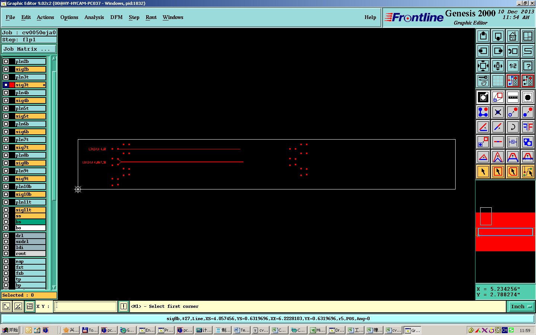Screen dimensions: 536x335
Task: Click the zoom in expand-arrows icon
Action: click(483, 66)
